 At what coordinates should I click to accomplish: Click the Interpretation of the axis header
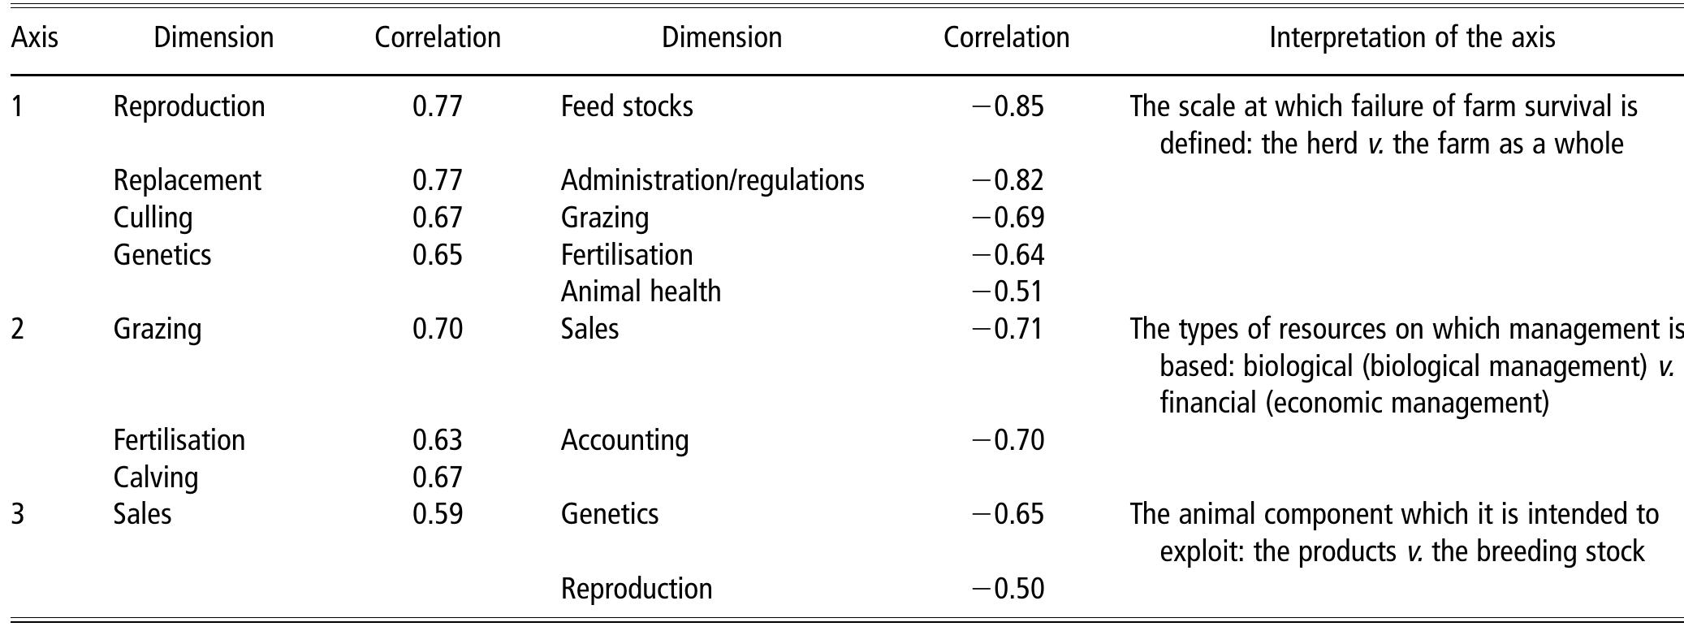(x=1412, y=37)
